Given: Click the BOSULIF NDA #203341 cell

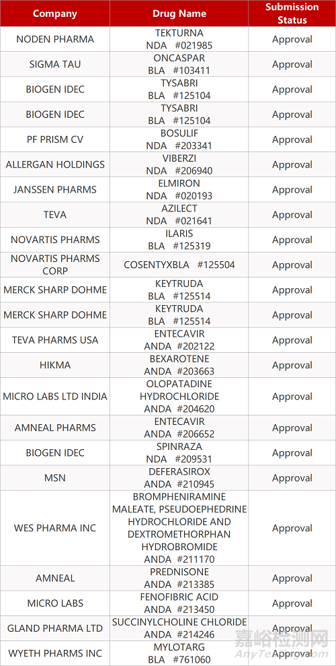Looking at the screenshot, I should click(179, 139).
